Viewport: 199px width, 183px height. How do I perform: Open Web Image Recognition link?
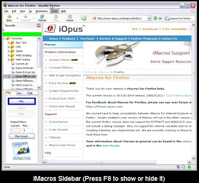click(x=65, y=75)
